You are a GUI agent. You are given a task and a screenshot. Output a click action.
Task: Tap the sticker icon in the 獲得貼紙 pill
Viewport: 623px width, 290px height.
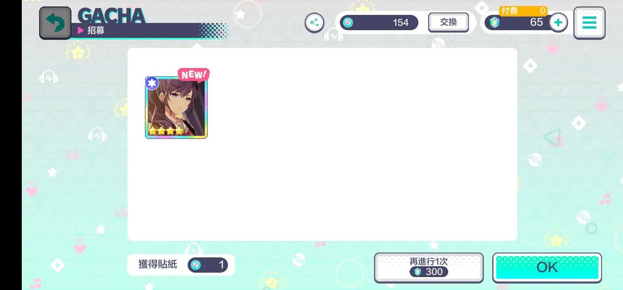click(x=196, y=265)
